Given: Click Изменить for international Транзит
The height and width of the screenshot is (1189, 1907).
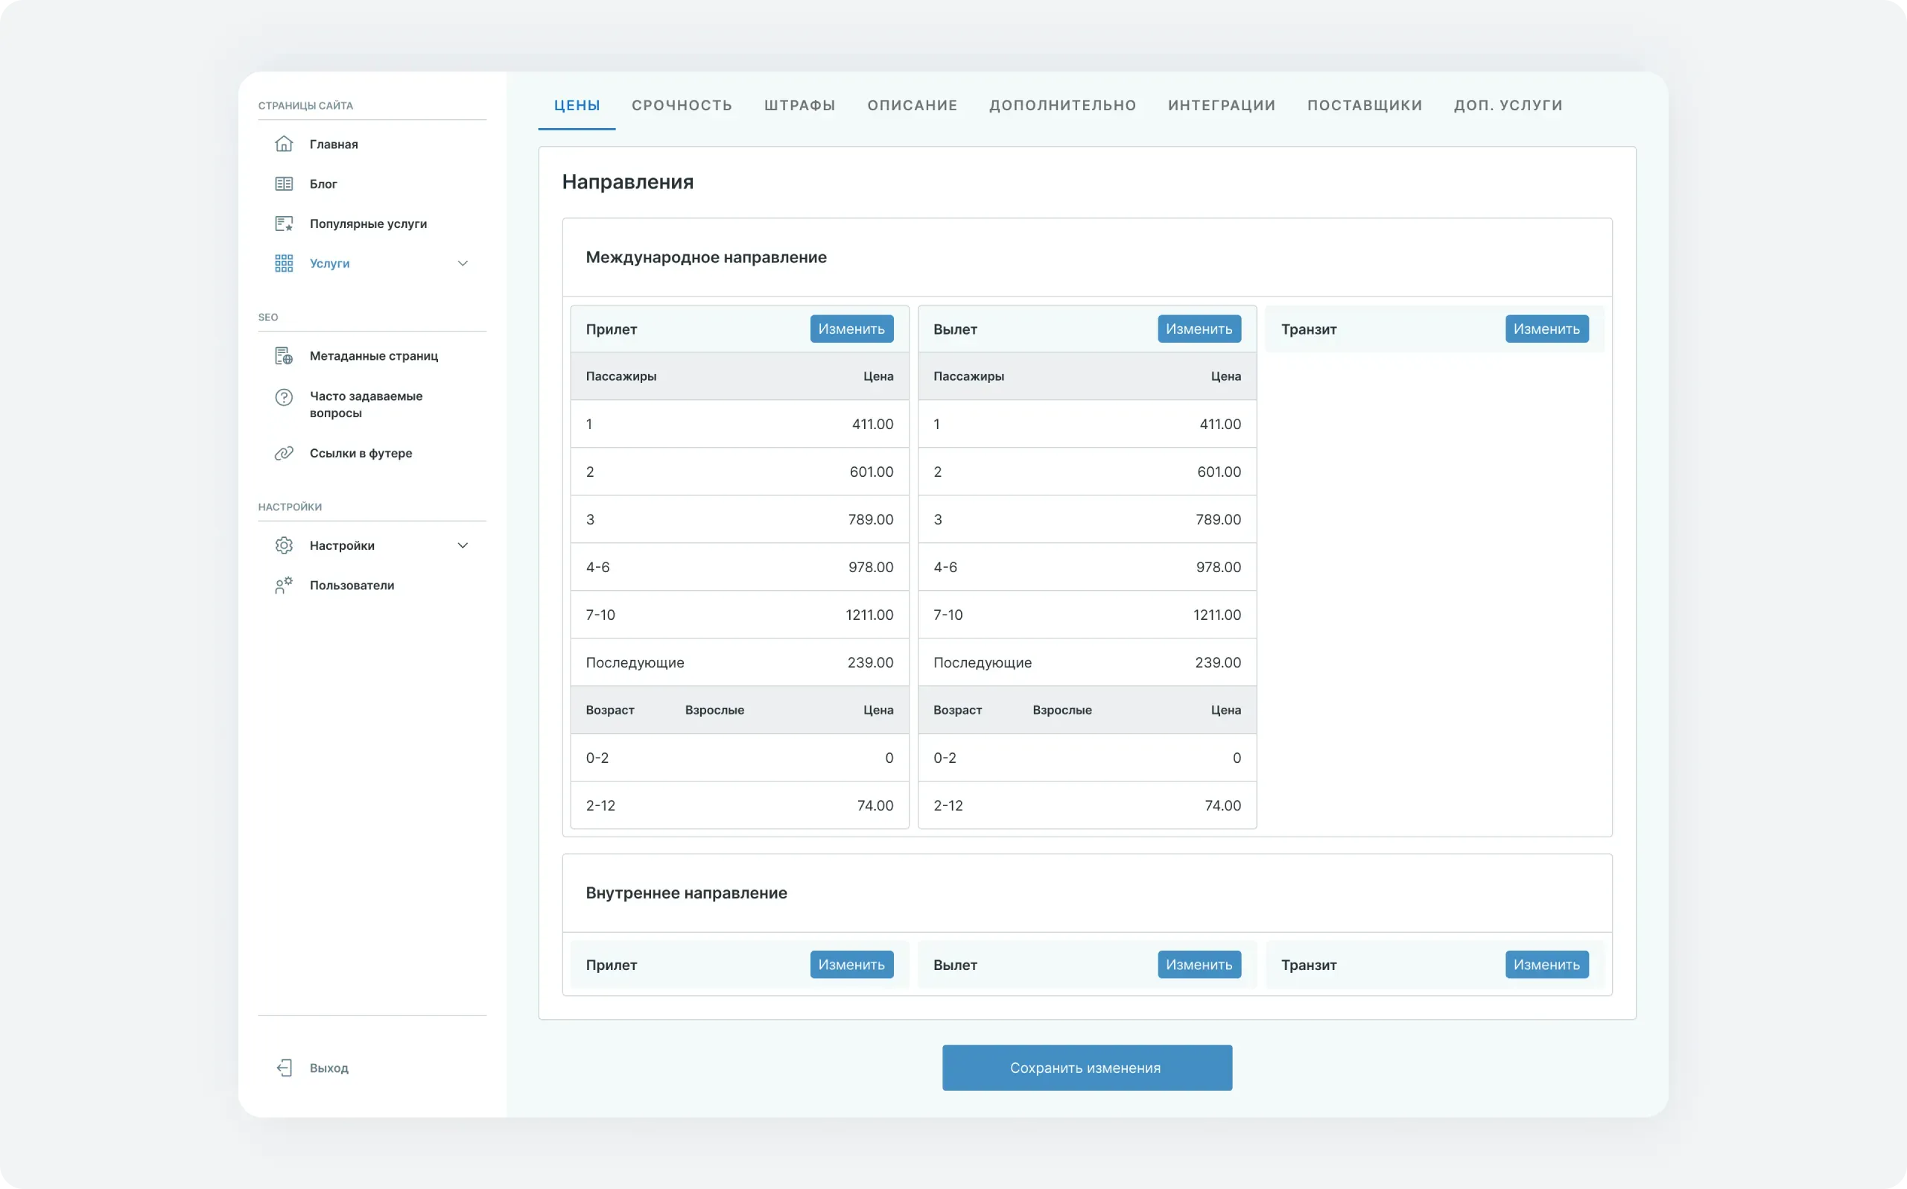Looking at the screenshot, I should click(1546, 329).
